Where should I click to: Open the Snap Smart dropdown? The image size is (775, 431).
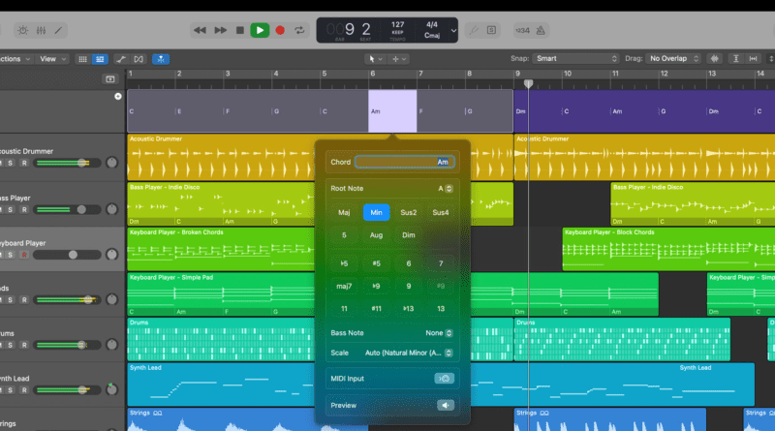pyautogui.click(x=575, y=58)
